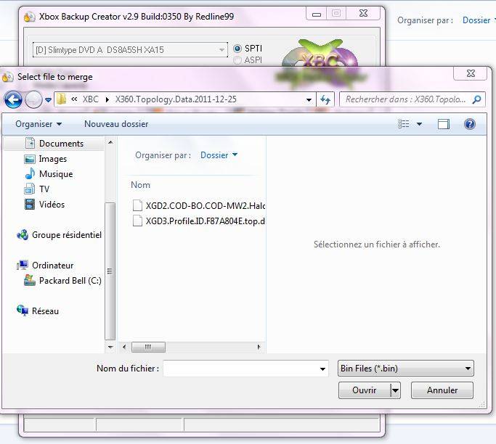Image resolution: width=496 pixels, height=444 pixels.
Task: Open the Ouvrir button's dropdown arrow
Action: coord(395,390)
